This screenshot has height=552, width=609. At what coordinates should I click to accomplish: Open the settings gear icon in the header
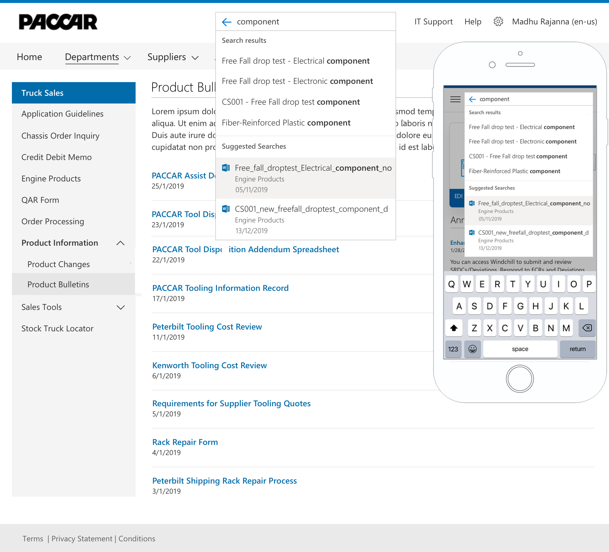498,21
